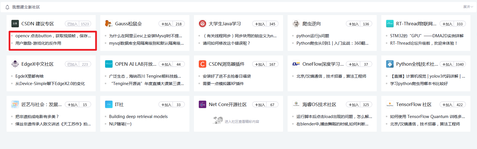Click 进入社区查看精彩内容 in Net Core card

click(242, 122)
